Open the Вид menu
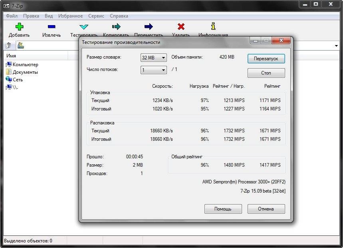This screenshot has height=248, width=343. coord(49,16)
